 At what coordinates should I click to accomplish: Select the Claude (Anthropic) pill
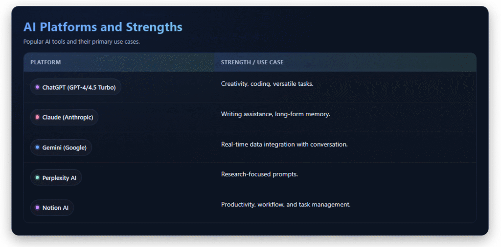pos(64,117)
